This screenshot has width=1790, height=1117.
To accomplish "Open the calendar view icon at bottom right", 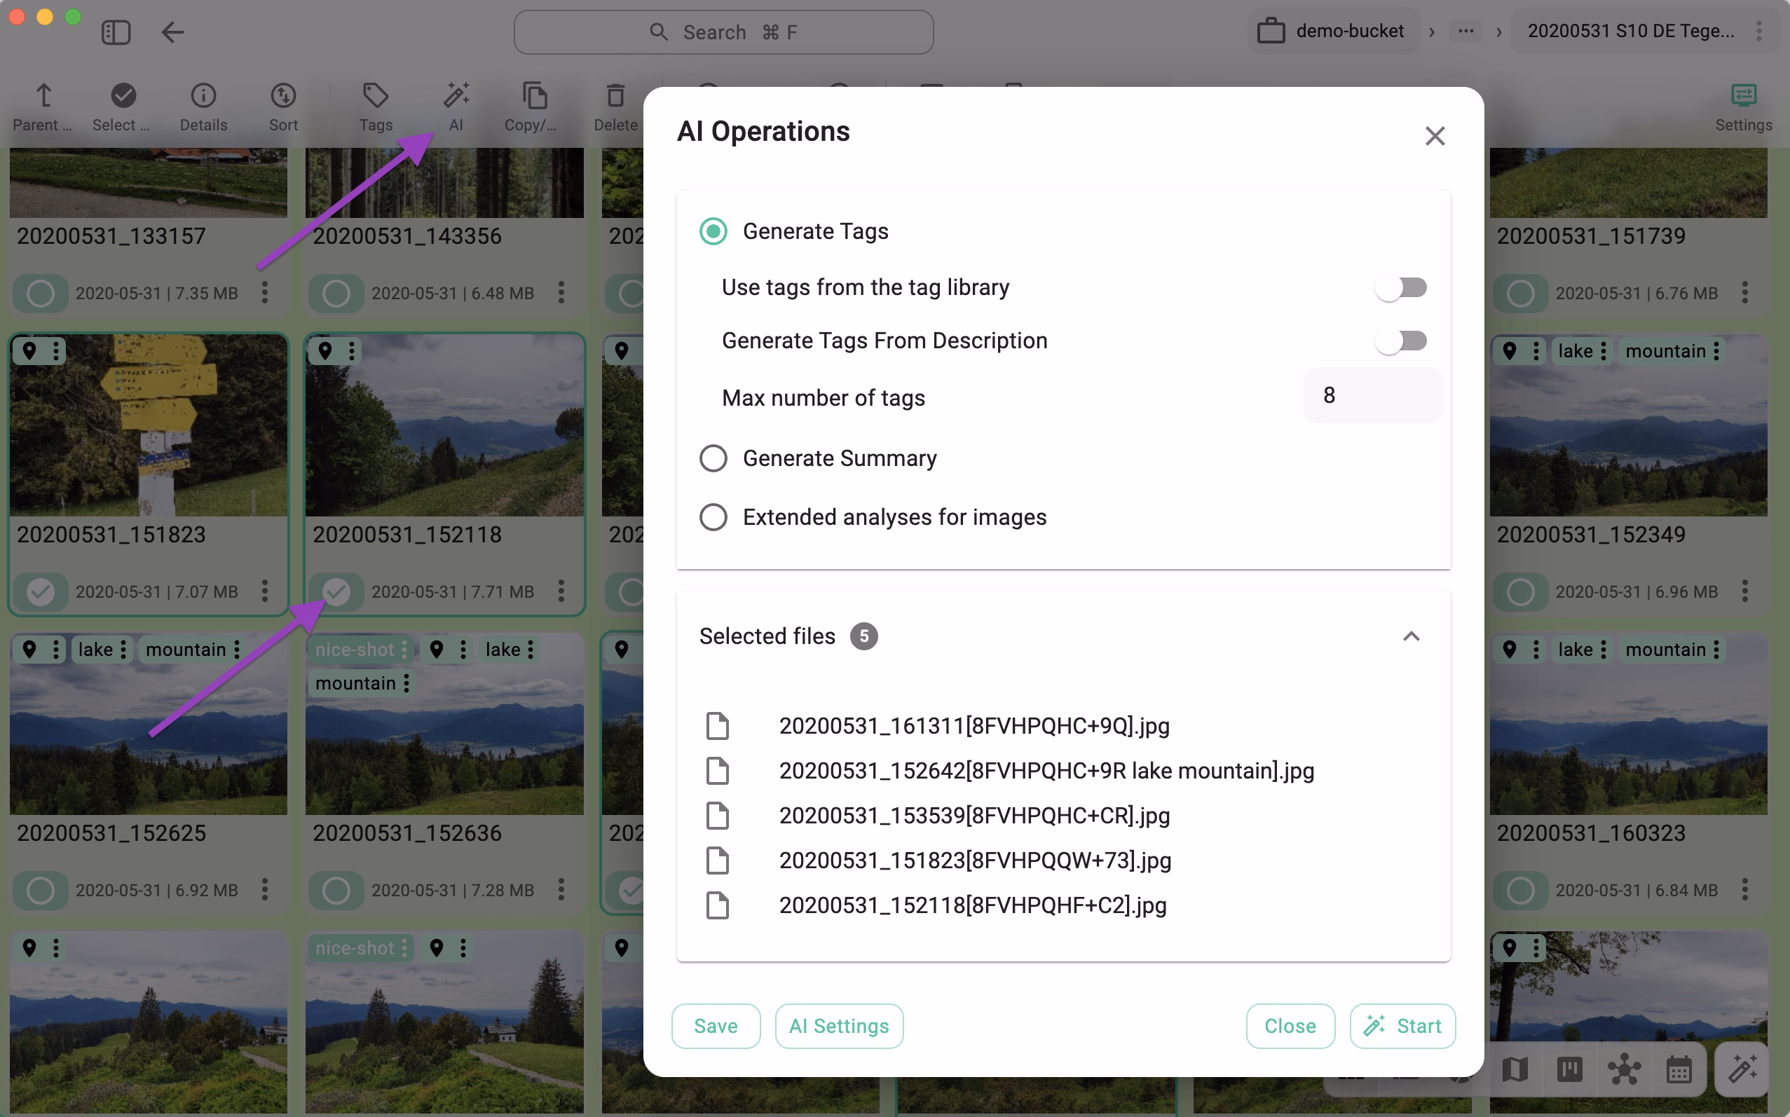I will pos(1679,1069).
